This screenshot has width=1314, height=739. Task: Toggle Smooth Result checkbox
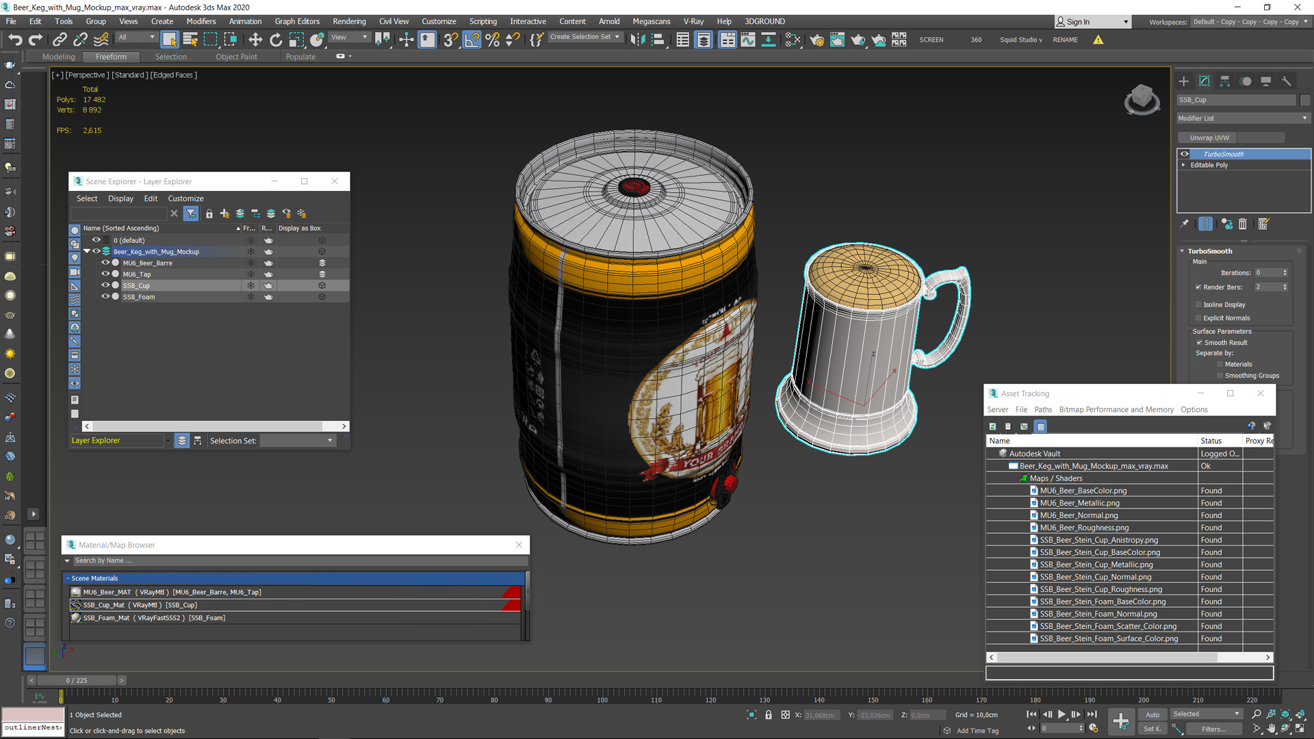tap(1199, 343)
